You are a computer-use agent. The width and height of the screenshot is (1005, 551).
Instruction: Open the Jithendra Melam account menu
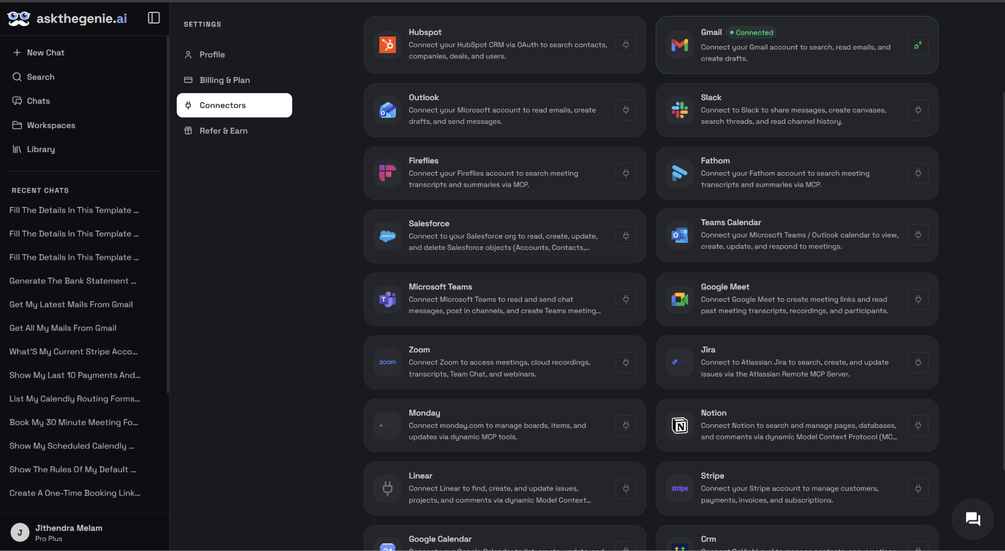(x=84, y=533)
